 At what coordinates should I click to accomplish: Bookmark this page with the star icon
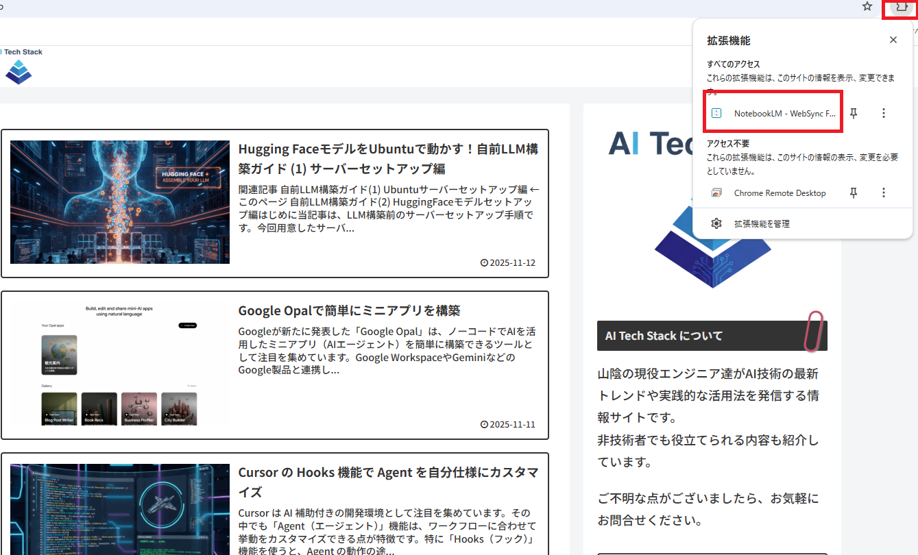click(867, 7)
